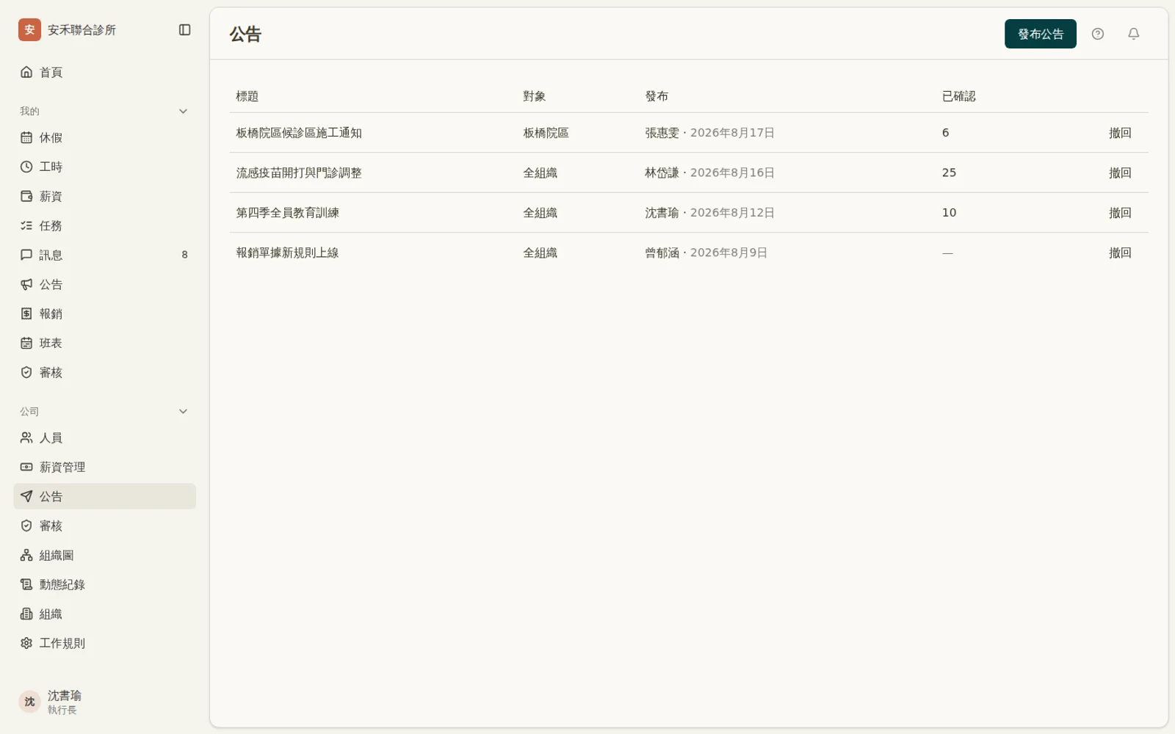Click the 組織圖 org chart icon
Viewport: 1175px width, 734px height.
(26, 555)
